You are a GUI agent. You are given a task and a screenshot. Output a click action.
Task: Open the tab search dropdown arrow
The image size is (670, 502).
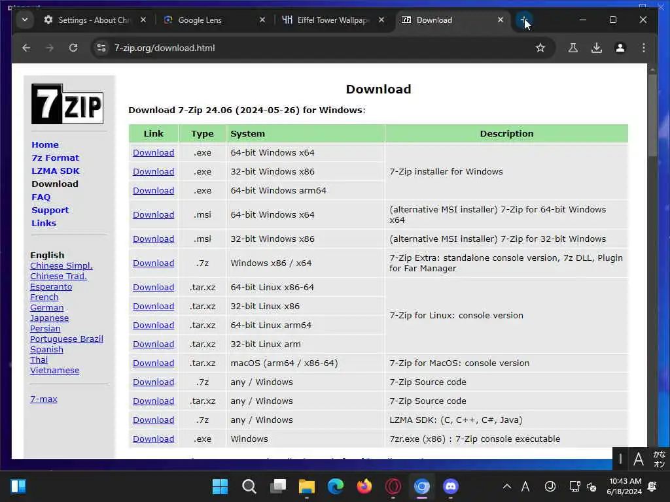[25, 20]
